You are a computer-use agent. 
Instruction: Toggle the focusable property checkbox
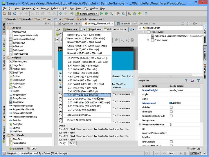tap(171, 112)
